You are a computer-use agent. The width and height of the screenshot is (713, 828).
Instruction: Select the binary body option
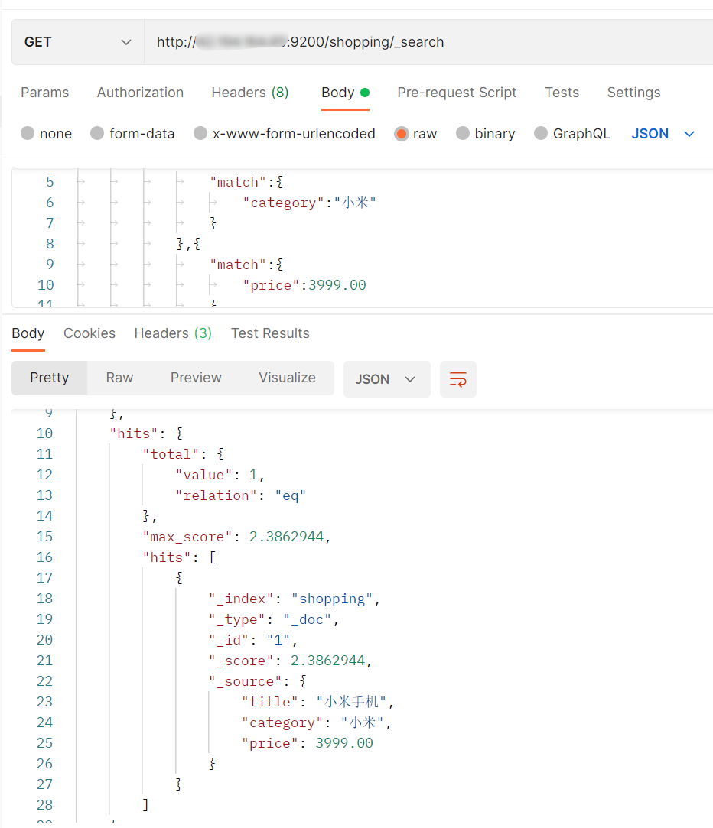463,134
